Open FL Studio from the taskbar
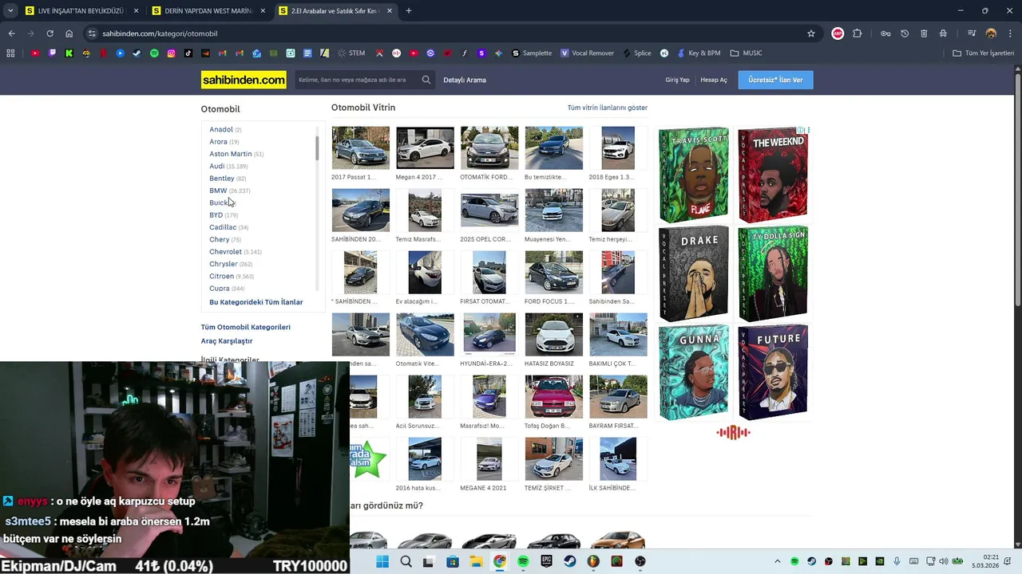Image resolution: width=1022 pixels, height=574 pixels. [593, 561]
